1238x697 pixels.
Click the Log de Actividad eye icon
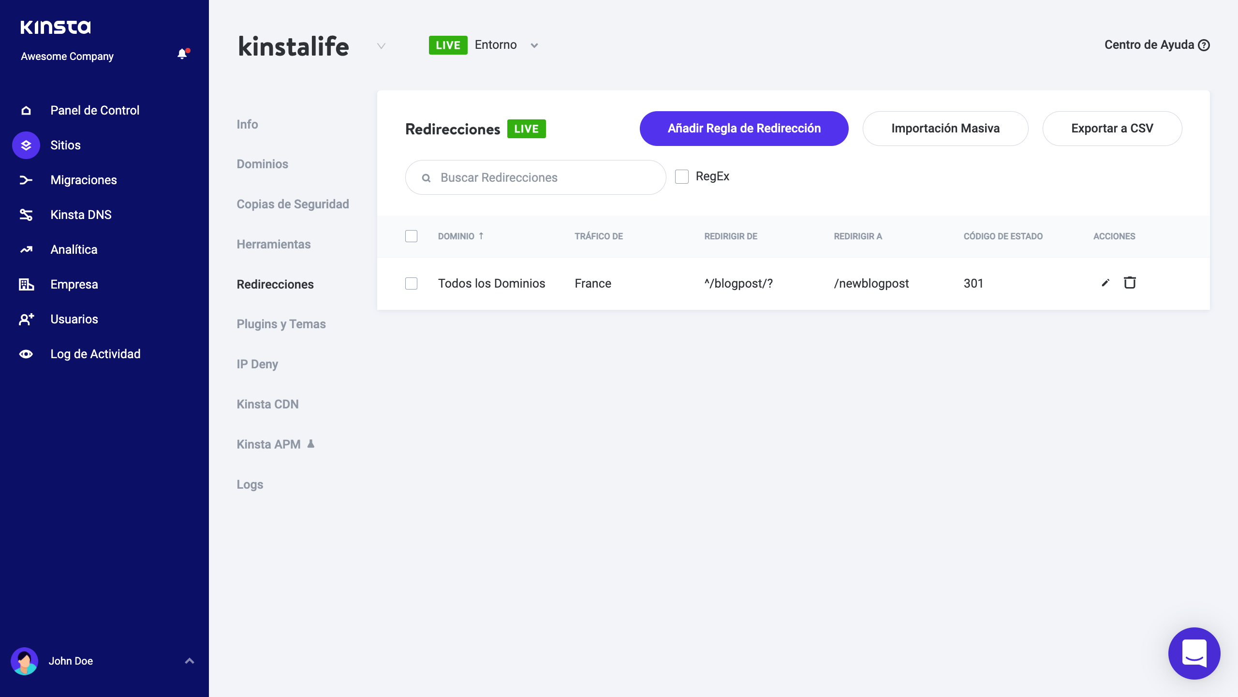tap(26, 354)
